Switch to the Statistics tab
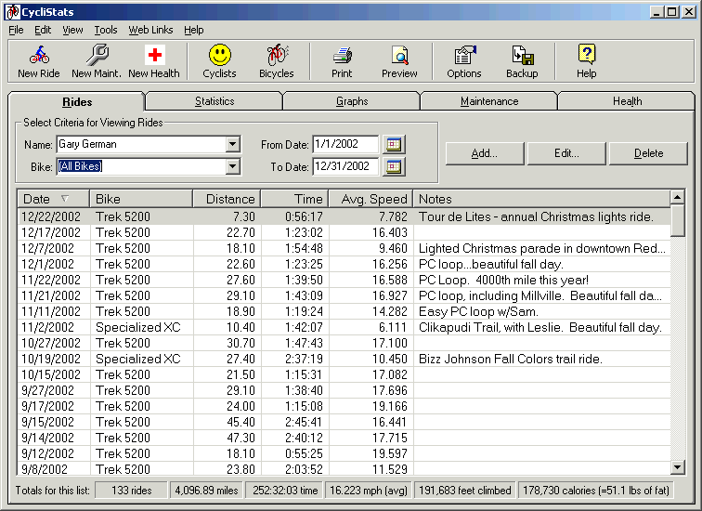 pos(214,101)
